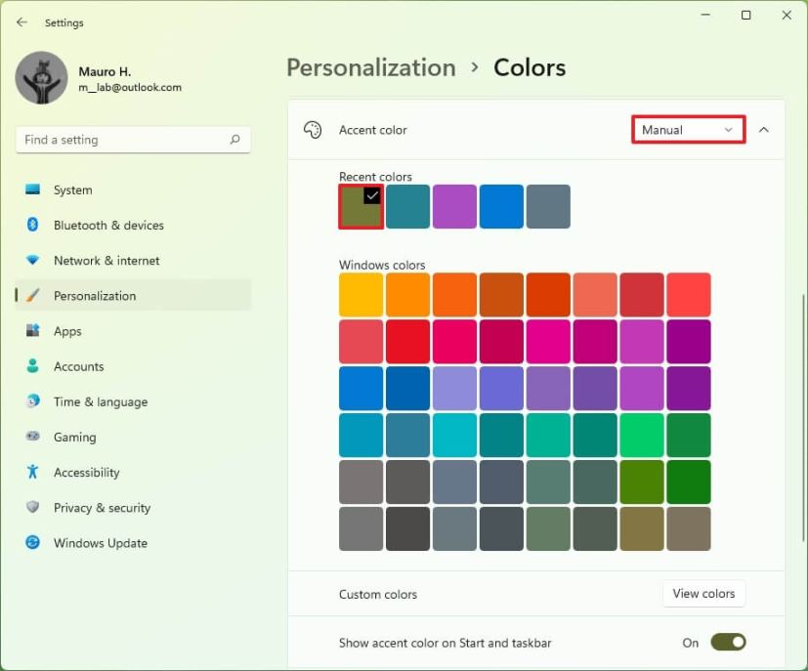Select yellow gold Windows color swatch
The width and height of the screenshot is (808, 671).
coord(361,295)
